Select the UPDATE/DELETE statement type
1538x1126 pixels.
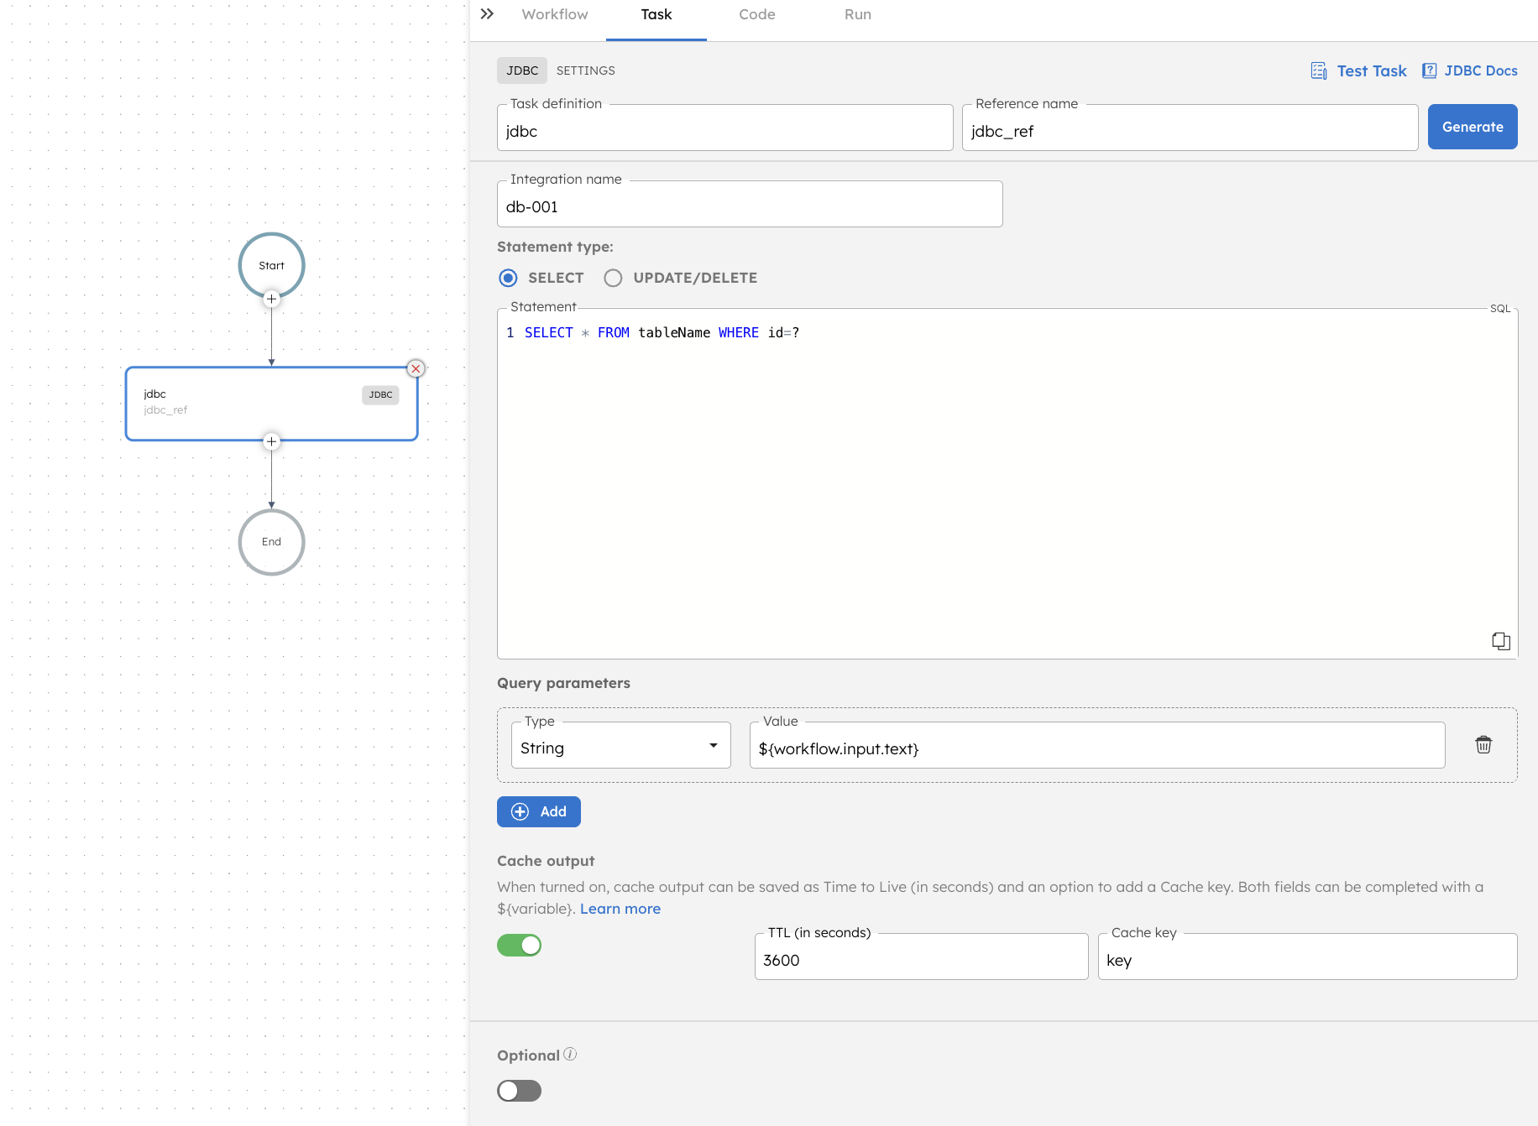(613, 278)
